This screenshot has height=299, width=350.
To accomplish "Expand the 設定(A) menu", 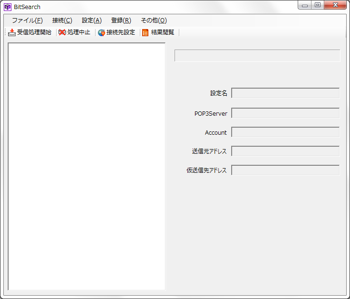I will point(92,20).
